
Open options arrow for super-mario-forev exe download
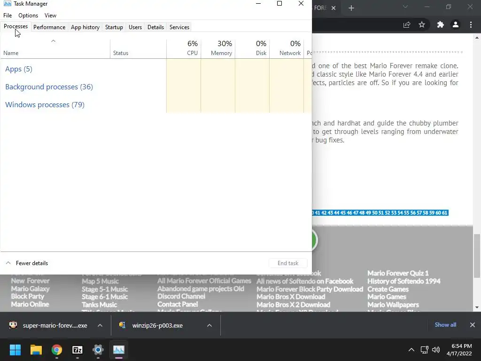100,325
